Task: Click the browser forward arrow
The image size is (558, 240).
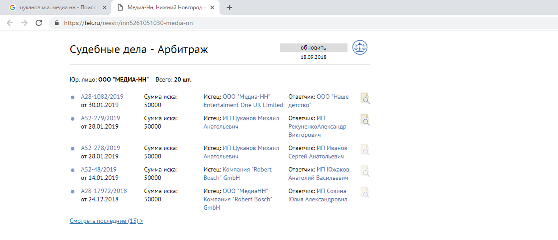Action: (x=24, y=23)
